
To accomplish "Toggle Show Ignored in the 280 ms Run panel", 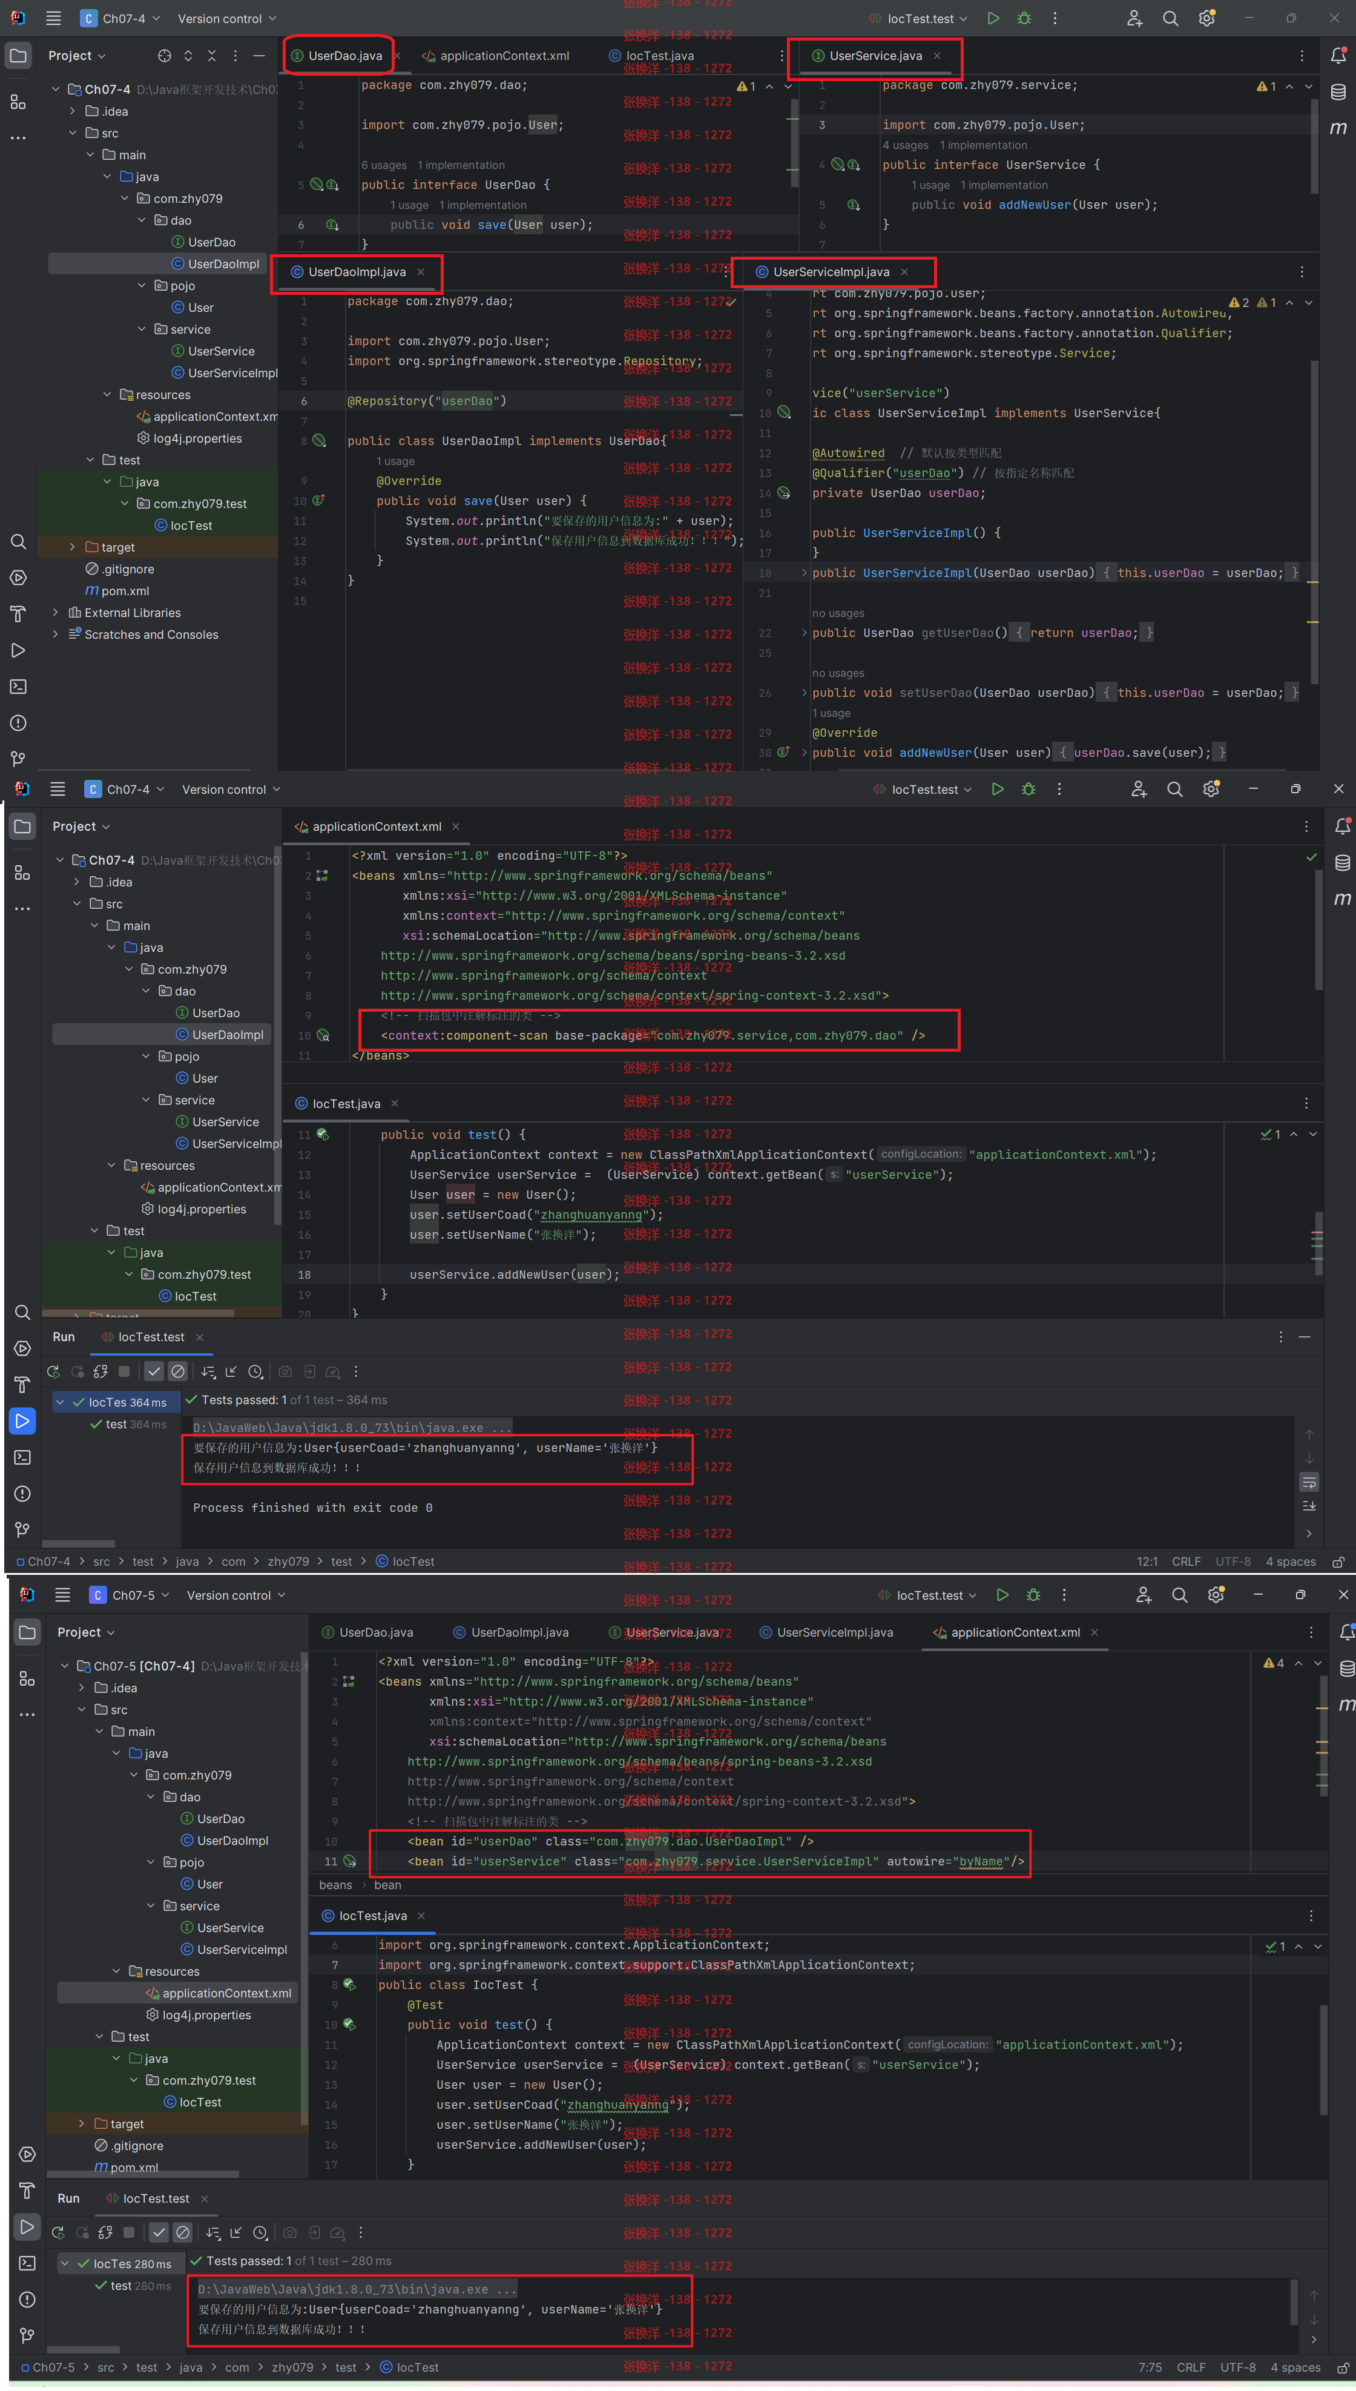I will (183, 2232).
